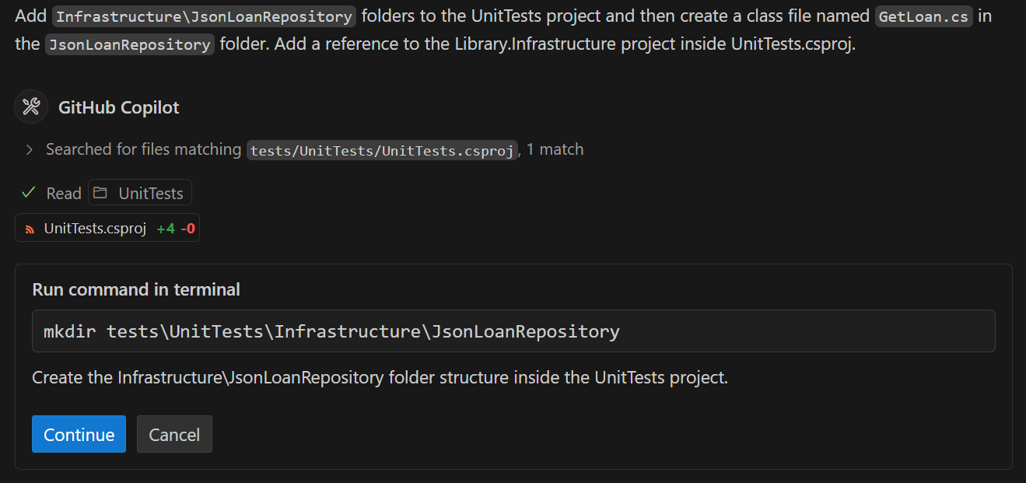
Task: Expand the 'Searched for files matching' chevron
Action: (29, 149)
